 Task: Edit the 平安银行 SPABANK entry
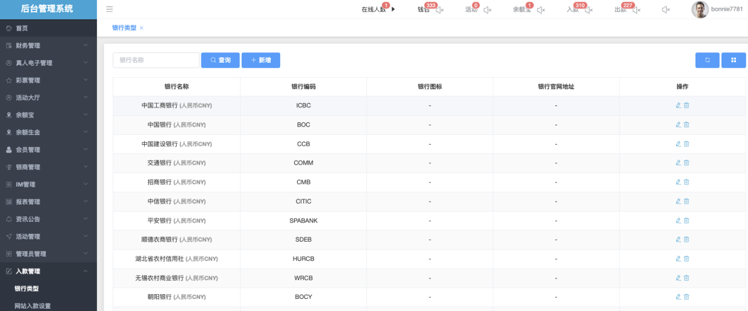tap(678, 221)
